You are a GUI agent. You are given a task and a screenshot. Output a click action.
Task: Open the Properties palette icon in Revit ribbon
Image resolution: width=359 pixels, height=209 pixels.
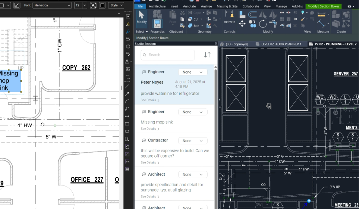pos(157,24)
